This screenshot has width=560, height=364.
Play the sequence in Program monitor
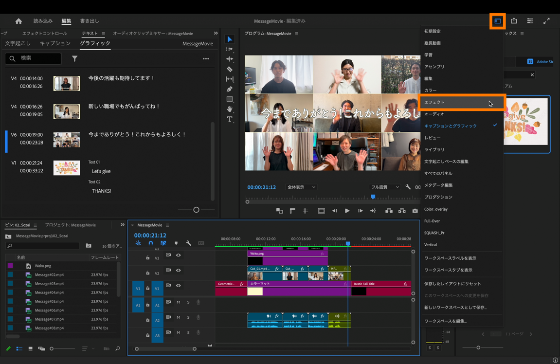pos(347,211)
